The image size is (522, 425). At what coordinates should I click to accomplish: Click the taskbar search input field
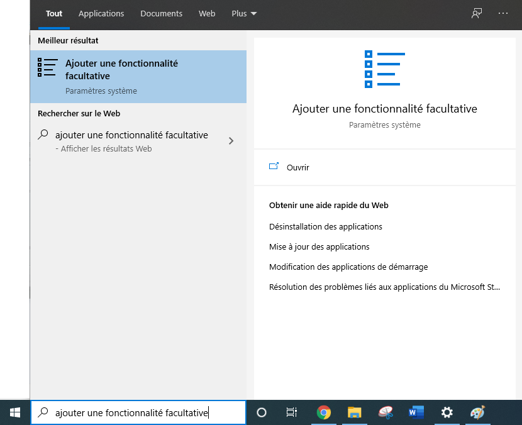(138, 412)
